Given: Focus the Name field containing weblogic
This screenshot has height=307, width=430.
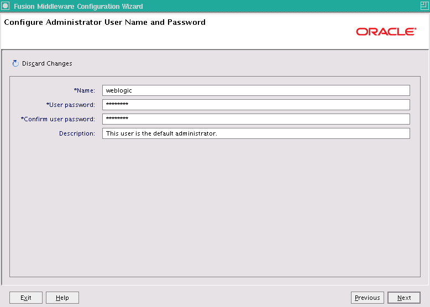Looking at the screenshot, I should (256, 90).
